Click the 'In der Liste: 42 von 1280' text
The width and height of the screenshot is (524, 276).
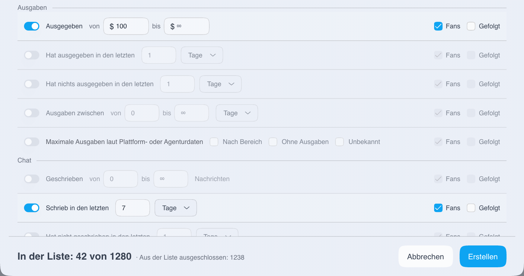[75, 256]
